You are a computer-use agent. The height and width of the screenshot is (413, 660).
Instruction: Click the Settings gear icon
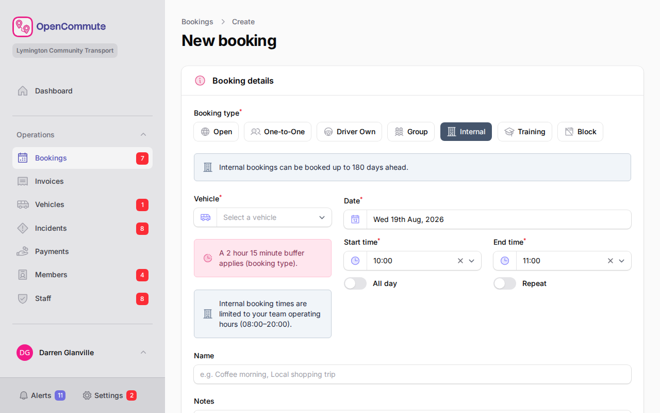[x=87, y=395]
